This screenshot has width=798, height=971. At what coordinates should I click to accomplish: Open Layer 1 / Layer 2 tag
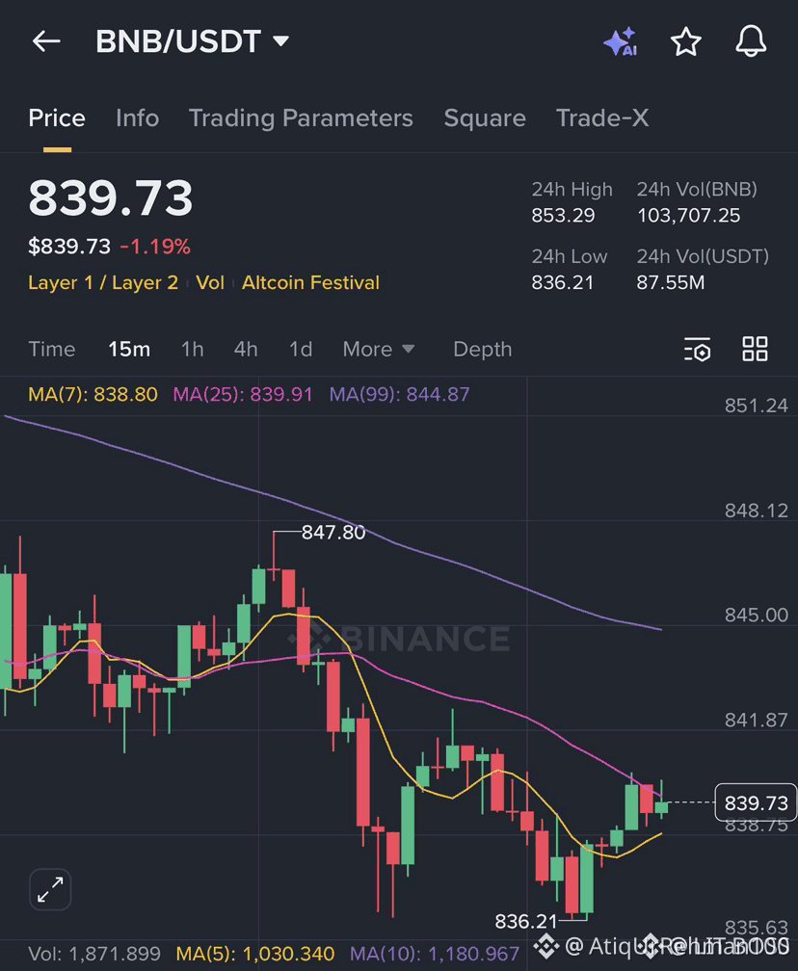tap(103, 282)
